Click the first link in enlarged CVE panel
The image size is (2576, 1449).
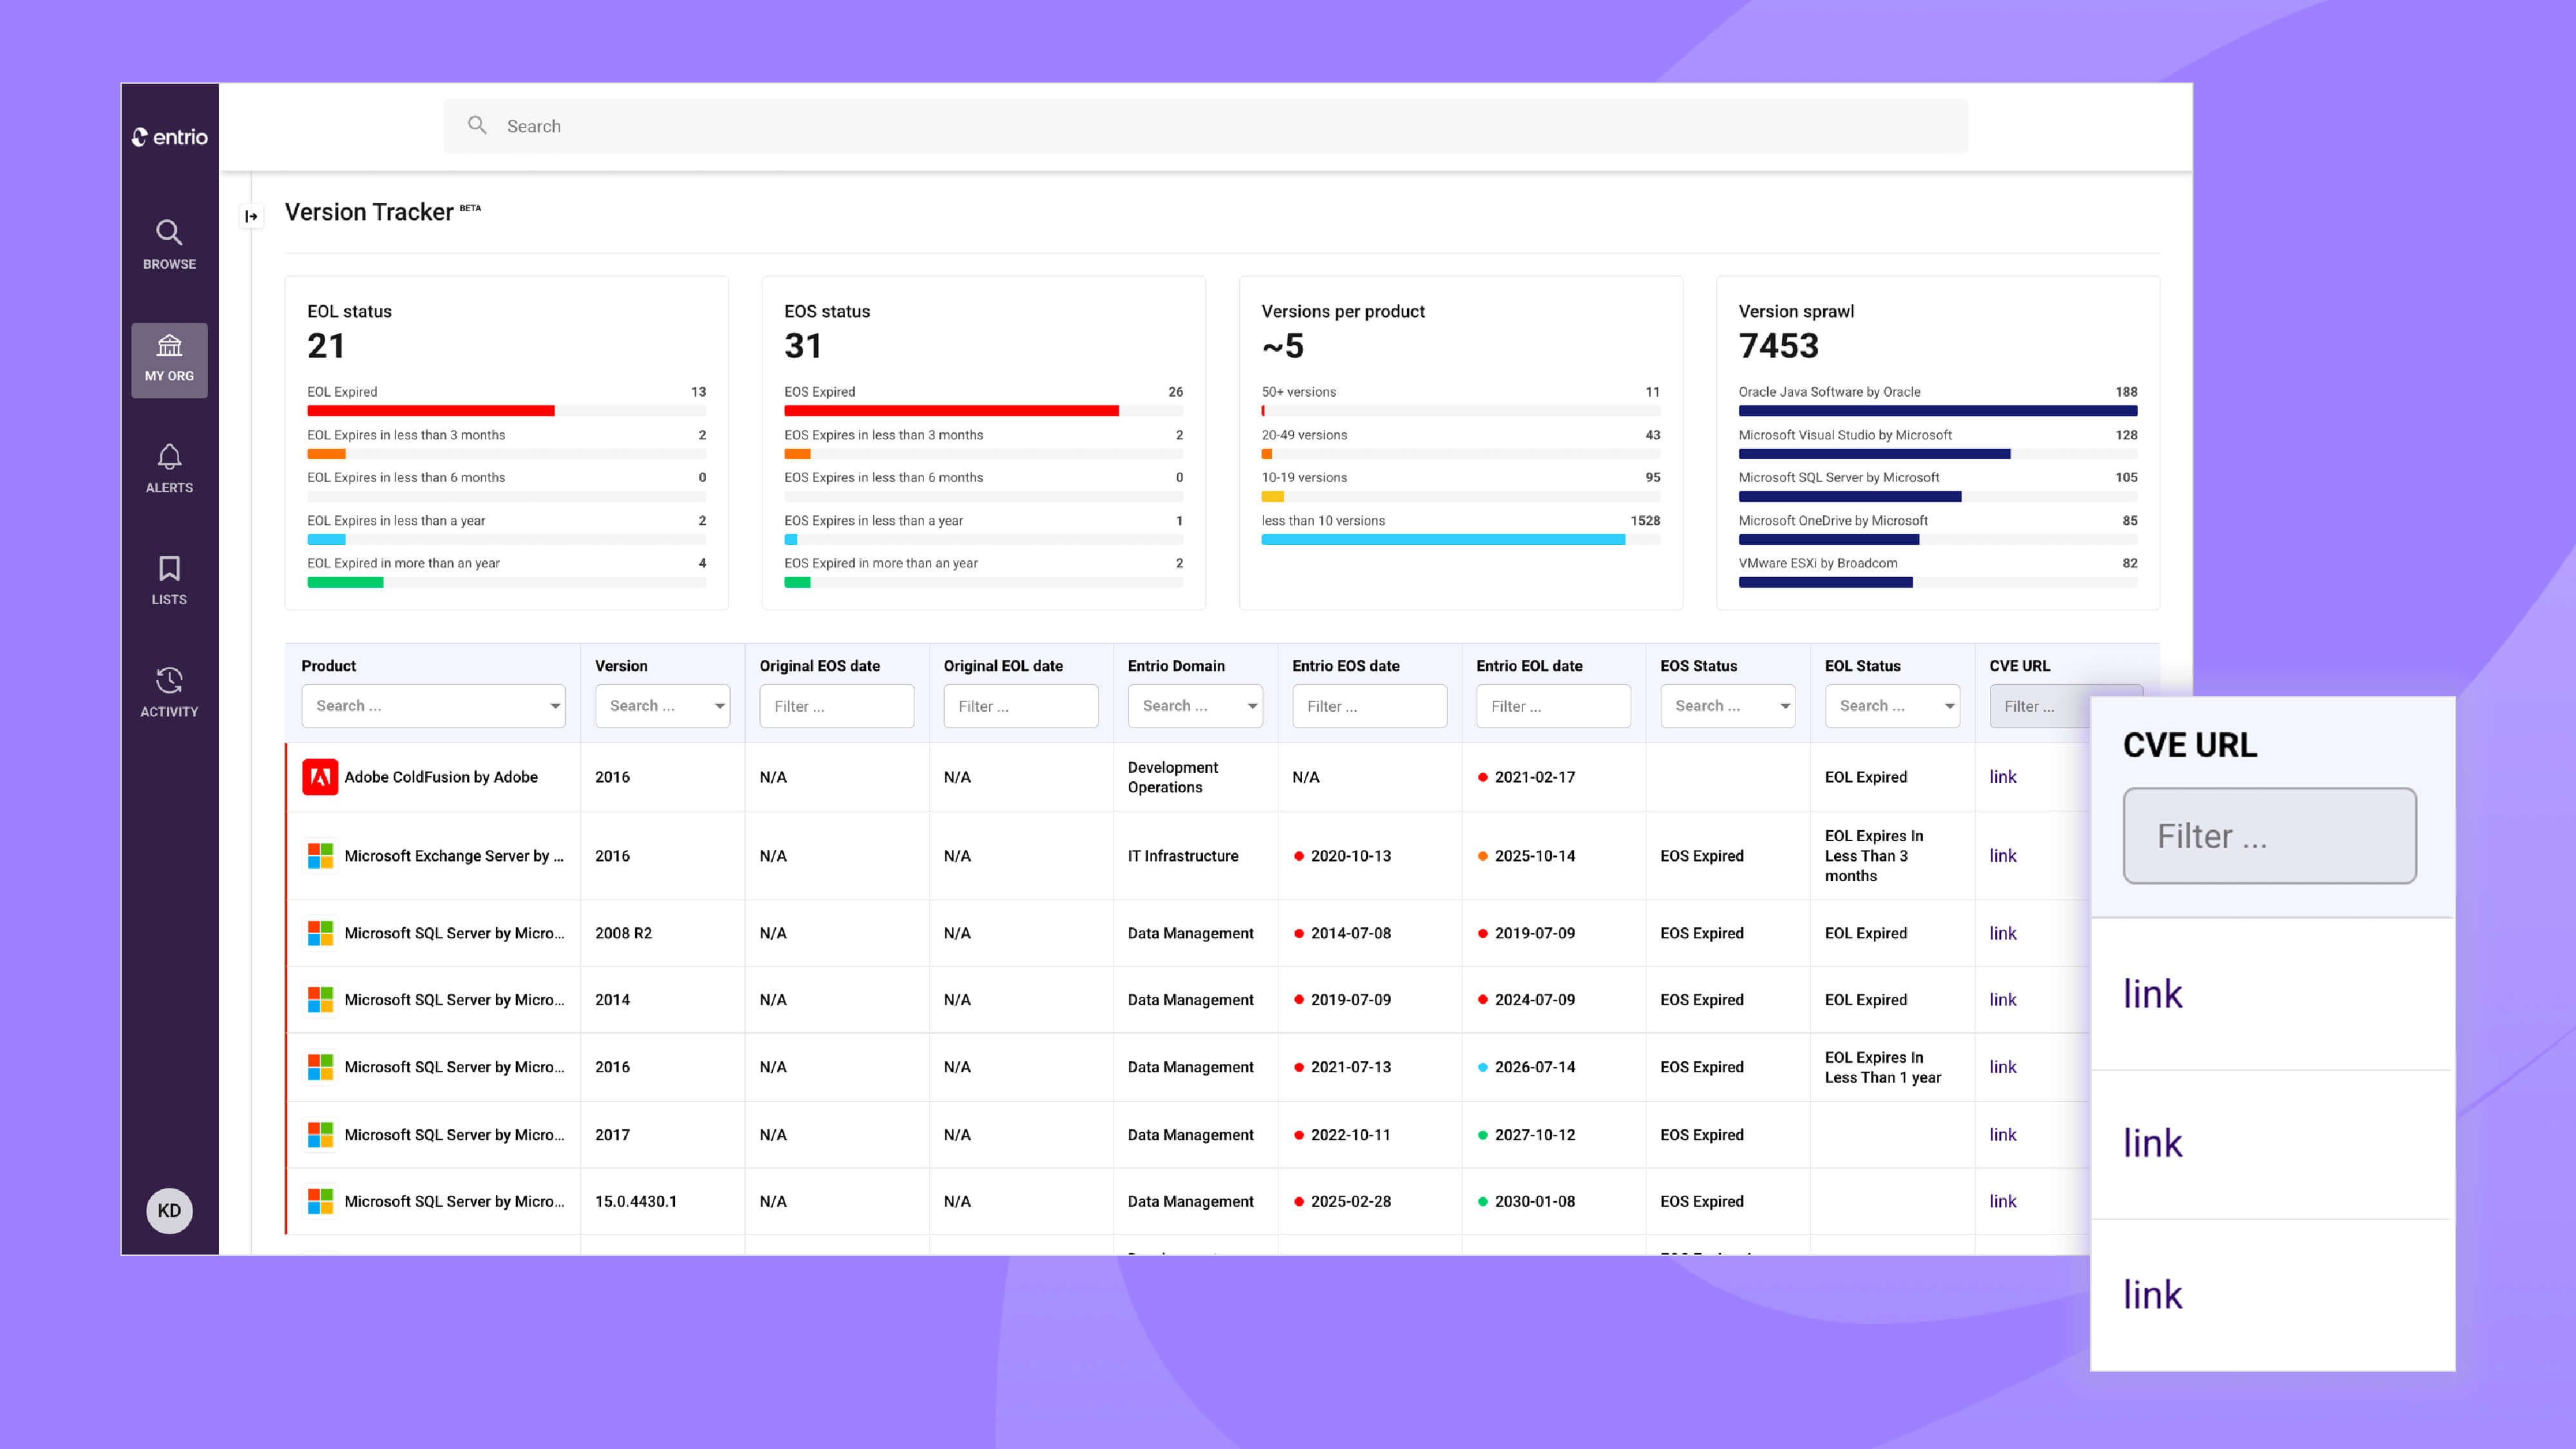[x=2153, y=994]
